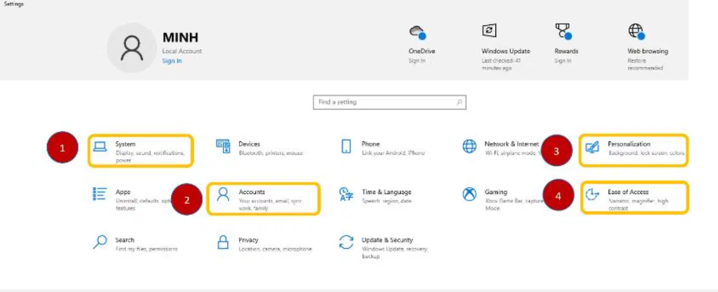The height and width of the screenshot is (292, 718).
Task: Select the Devices category title
Action: (x=249, y=144)
